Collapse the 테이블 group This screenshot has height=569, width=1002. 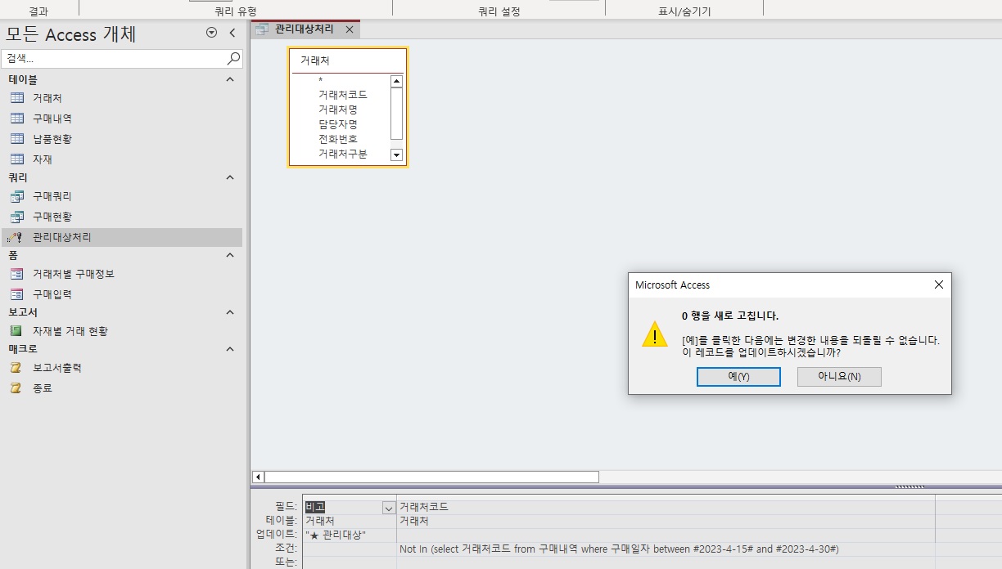pyautogui.click(x=230, y=79)
